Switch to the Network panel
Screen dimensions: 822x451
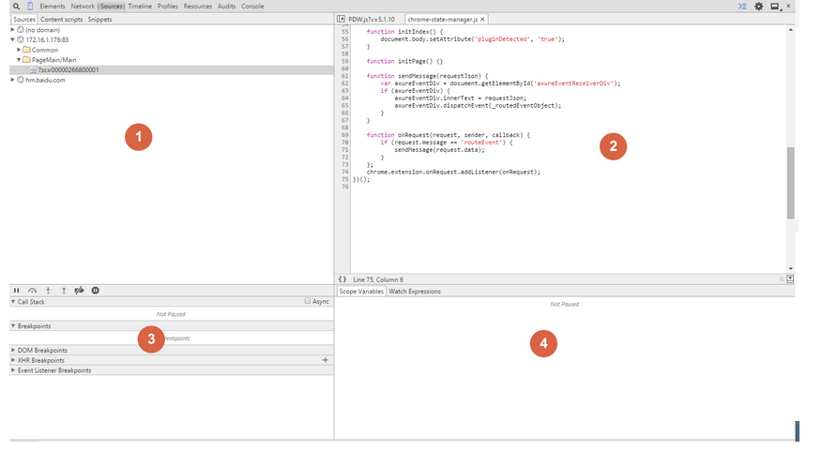pyautogui.click(x=83, y=7)
